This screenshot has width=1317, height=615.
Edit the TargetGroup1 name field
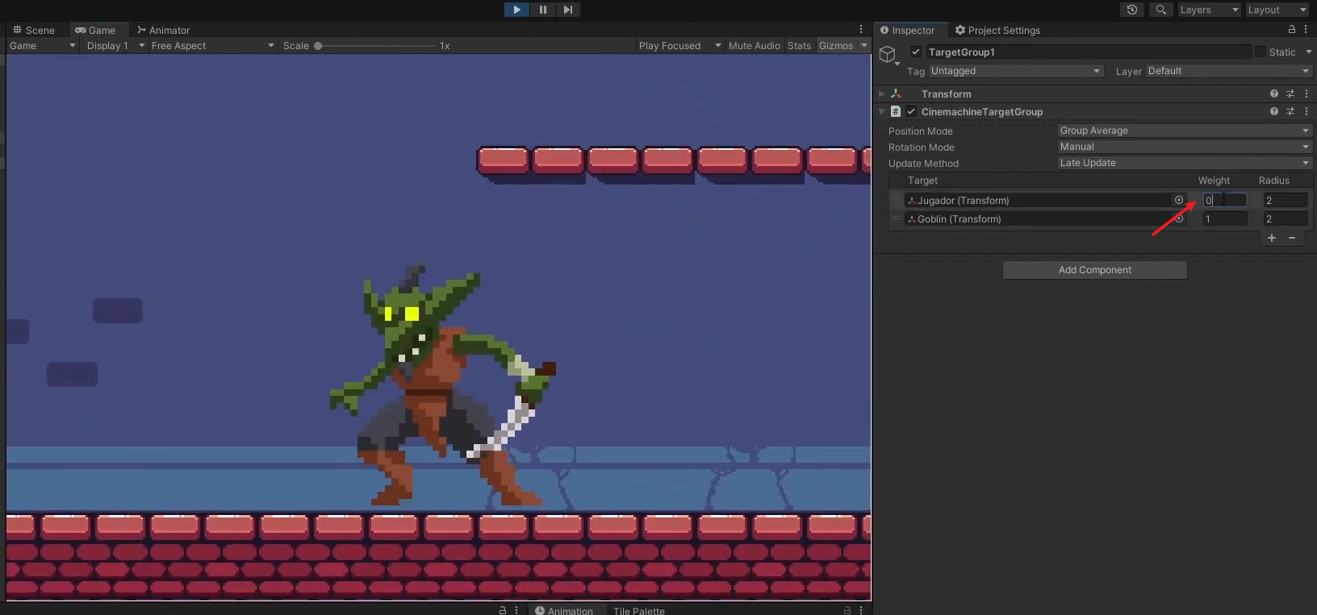1088,52
